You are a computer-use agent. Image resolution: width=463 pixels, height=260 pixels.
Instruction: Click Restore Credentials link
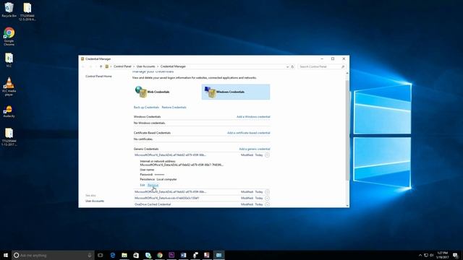(174, 108)
